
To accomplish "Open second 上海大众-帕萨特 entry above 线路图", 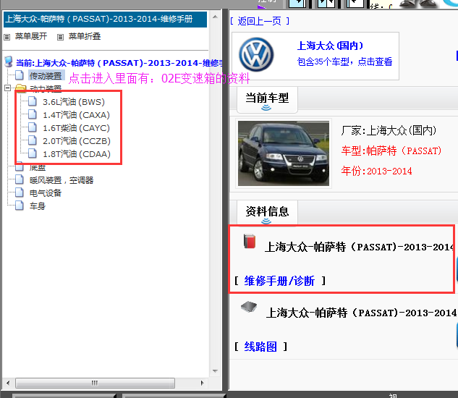I will click(x=361, y=313).
